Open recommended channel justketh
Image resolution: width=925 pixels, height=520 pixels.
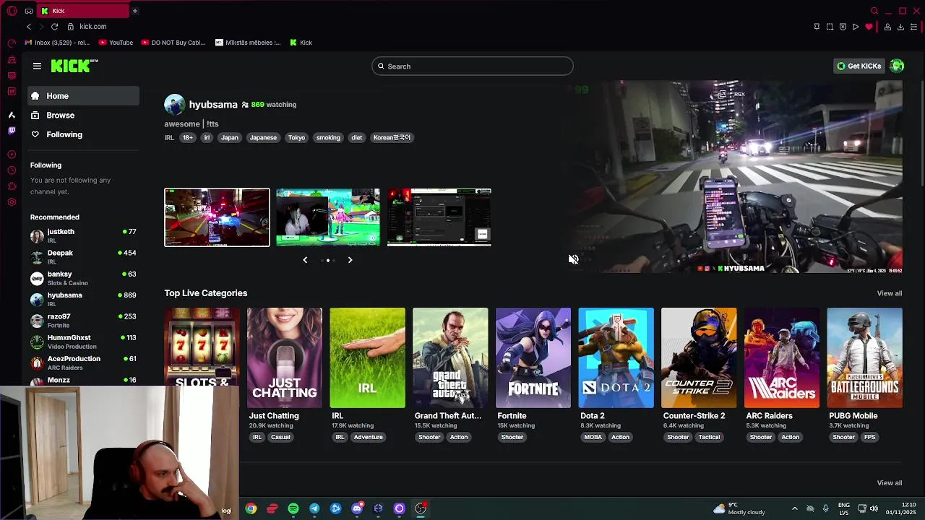coord(84,235)
